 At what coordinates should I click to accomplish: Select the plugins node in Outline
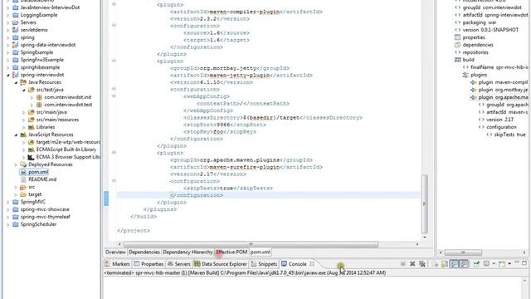coord(479,75)
